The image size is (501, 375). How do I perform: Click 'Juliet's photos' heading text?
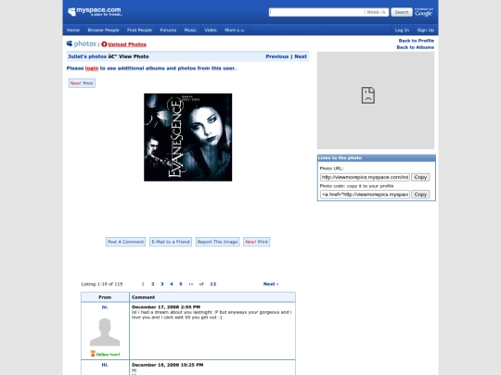coord(87,56)
